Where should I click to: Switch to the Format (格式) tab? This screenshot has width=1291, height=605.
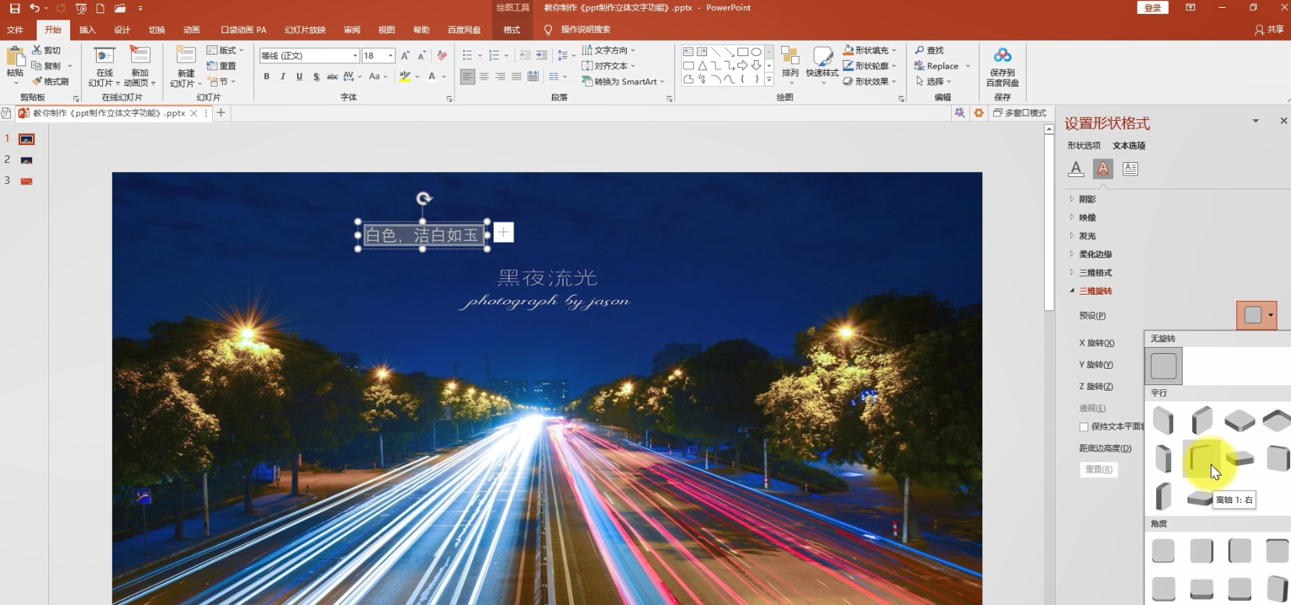[511, 30]
